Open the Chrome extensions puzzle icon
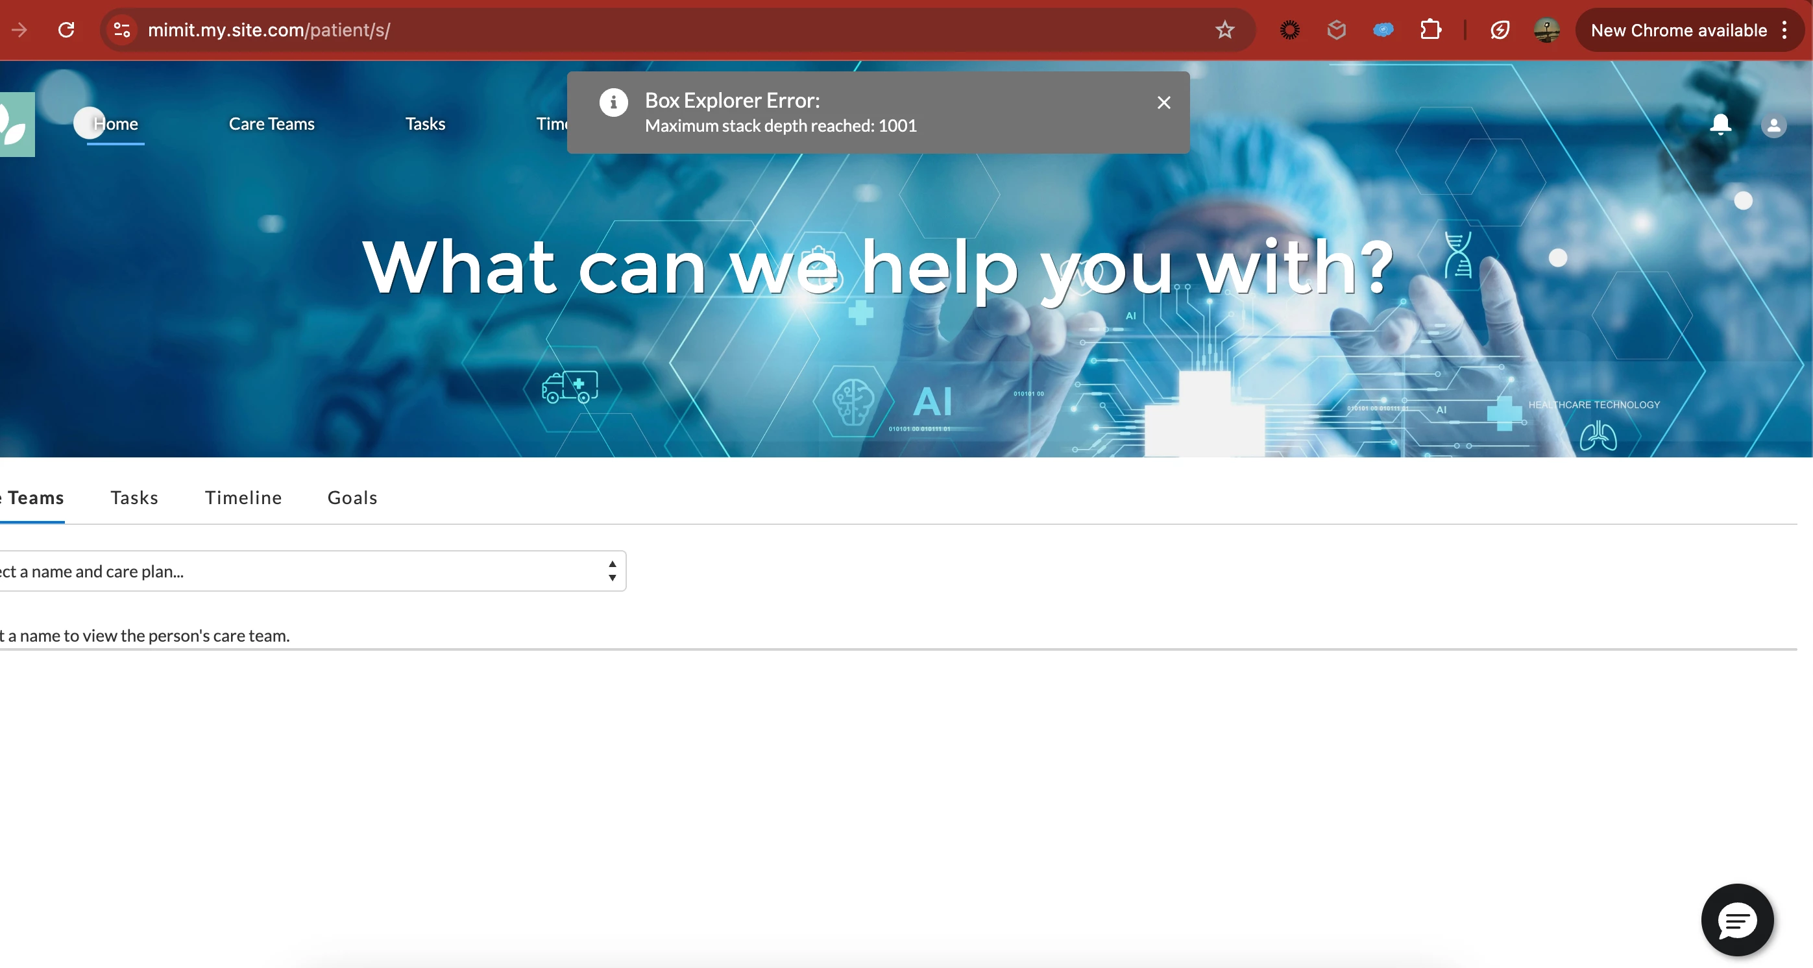The image size is (1813, 968). [1430, 30]
